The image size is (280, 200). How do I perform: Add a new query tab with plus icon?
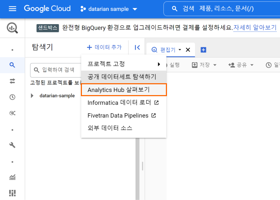[x=203, y=50]
